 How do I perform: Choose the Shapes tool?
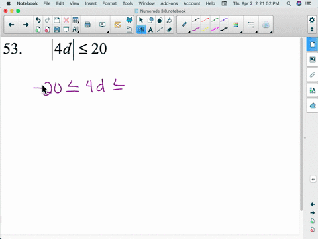pos(150,20)
